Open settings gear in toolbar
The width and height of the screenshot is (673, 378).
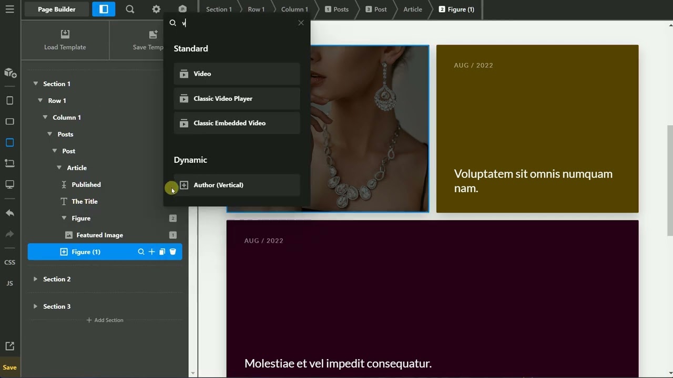(x=156, y=9)
